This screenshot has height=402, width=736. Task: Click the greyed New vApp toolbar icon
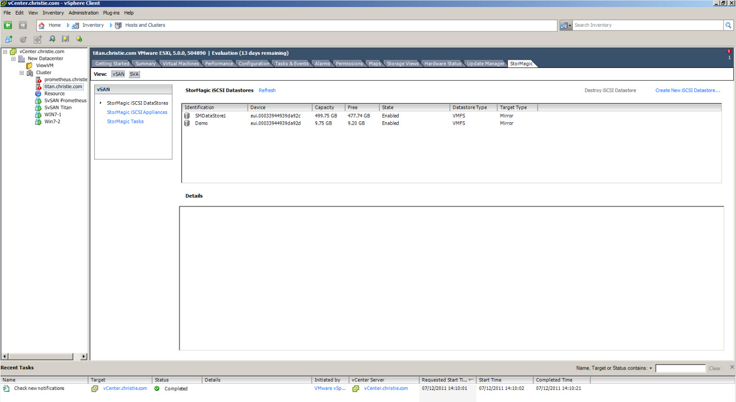(38, 39)
